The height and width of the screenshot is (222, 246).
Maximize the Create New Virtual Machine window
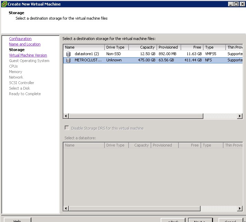click(236, 4)
